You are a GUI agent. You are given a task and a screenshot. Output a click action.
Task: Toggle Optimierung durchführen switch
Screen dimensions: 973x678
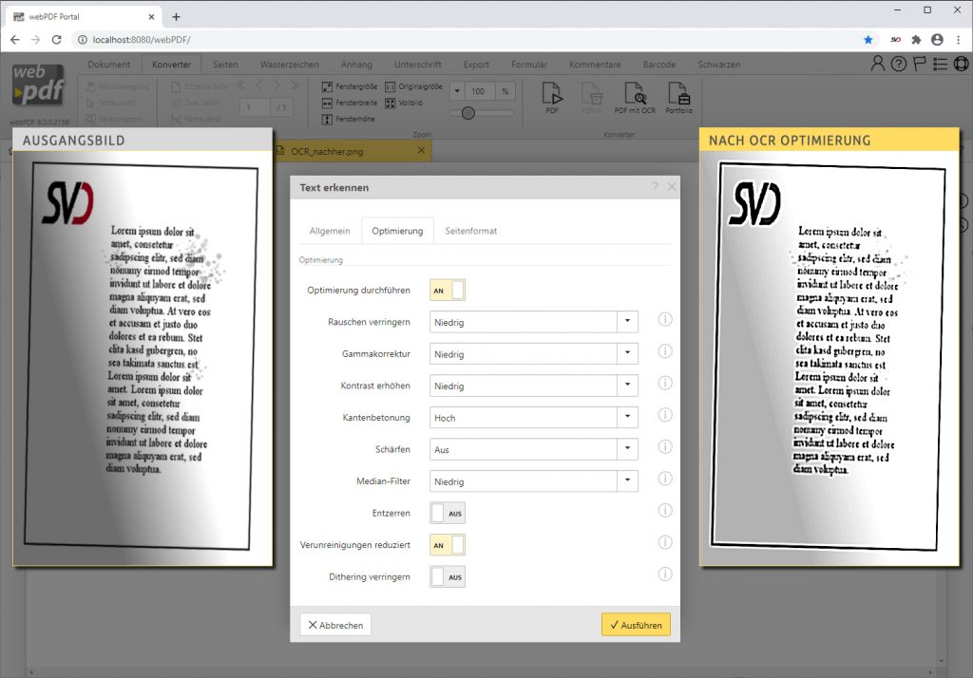click(x=448, y=291)
